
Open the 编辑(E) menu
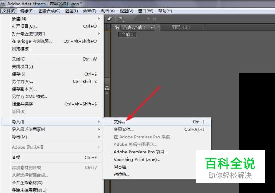[x=27, y=11]
